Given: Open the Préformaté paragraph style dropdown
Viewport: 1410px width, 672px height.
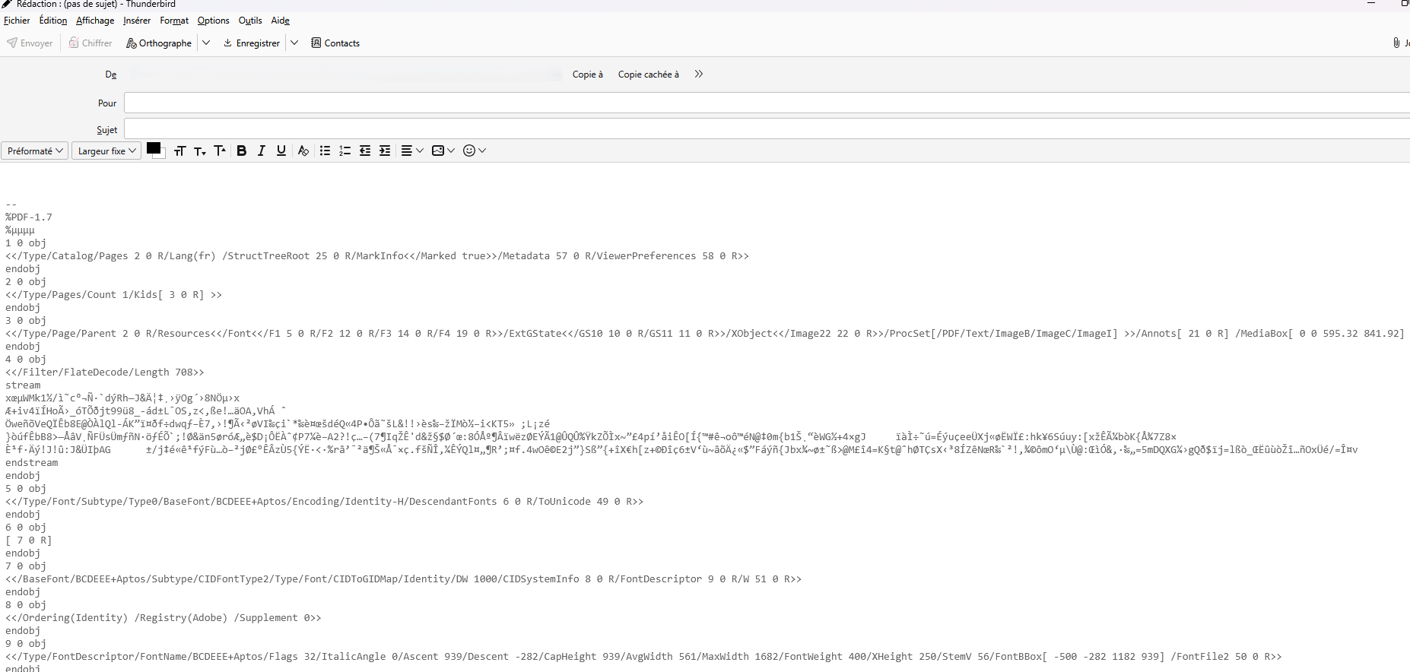Looking at the screenshot, I should pyautogui.click(x=35, y=151).
